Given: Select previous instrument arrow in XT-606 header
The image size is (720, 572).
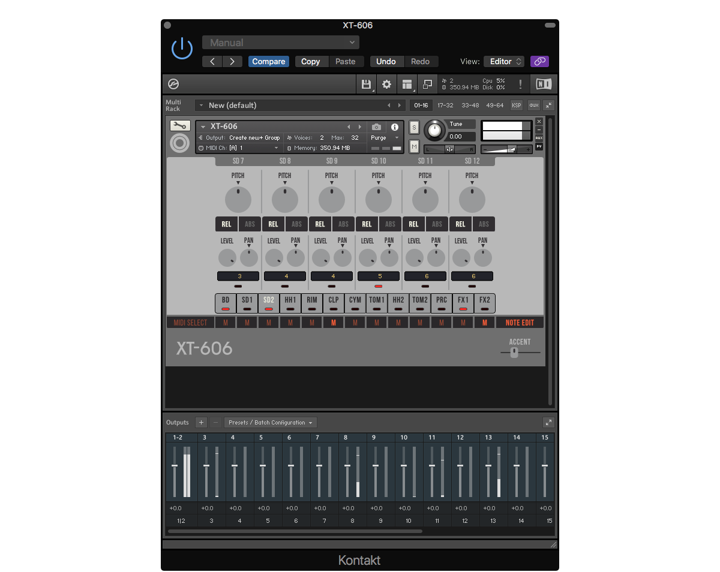Looking at the screenshot, I should tap(349, 127).
